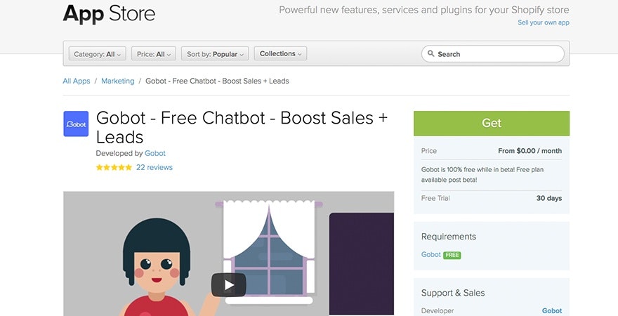Click the green FREE badge
Viewport: 618px width, 316px height.
click(x=452, y=255)
